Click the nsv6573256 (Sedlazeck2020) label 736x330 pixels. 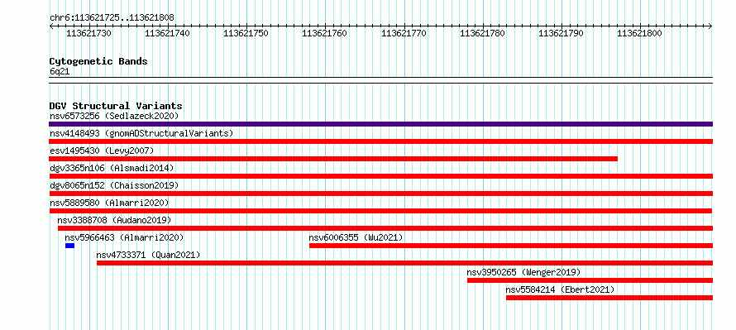tap(114, 116)
